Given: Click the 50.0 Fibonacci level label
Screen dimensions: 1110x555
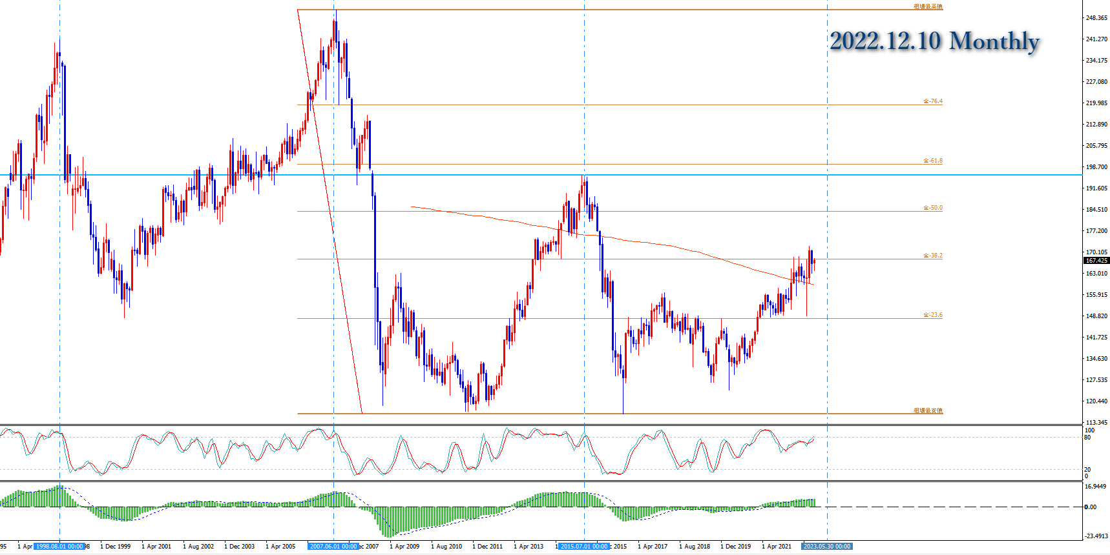Looking at the screenshot, I should tap(932, 208).
